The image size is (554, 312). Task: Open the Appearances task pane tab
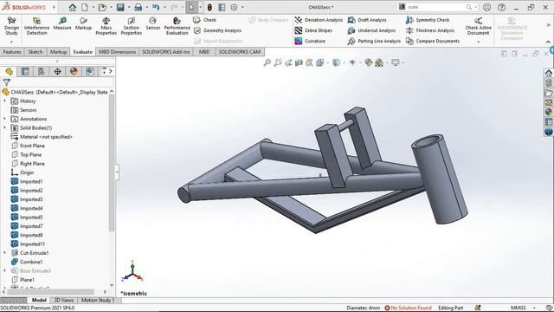pyautogui.click(x=548, y=112)
